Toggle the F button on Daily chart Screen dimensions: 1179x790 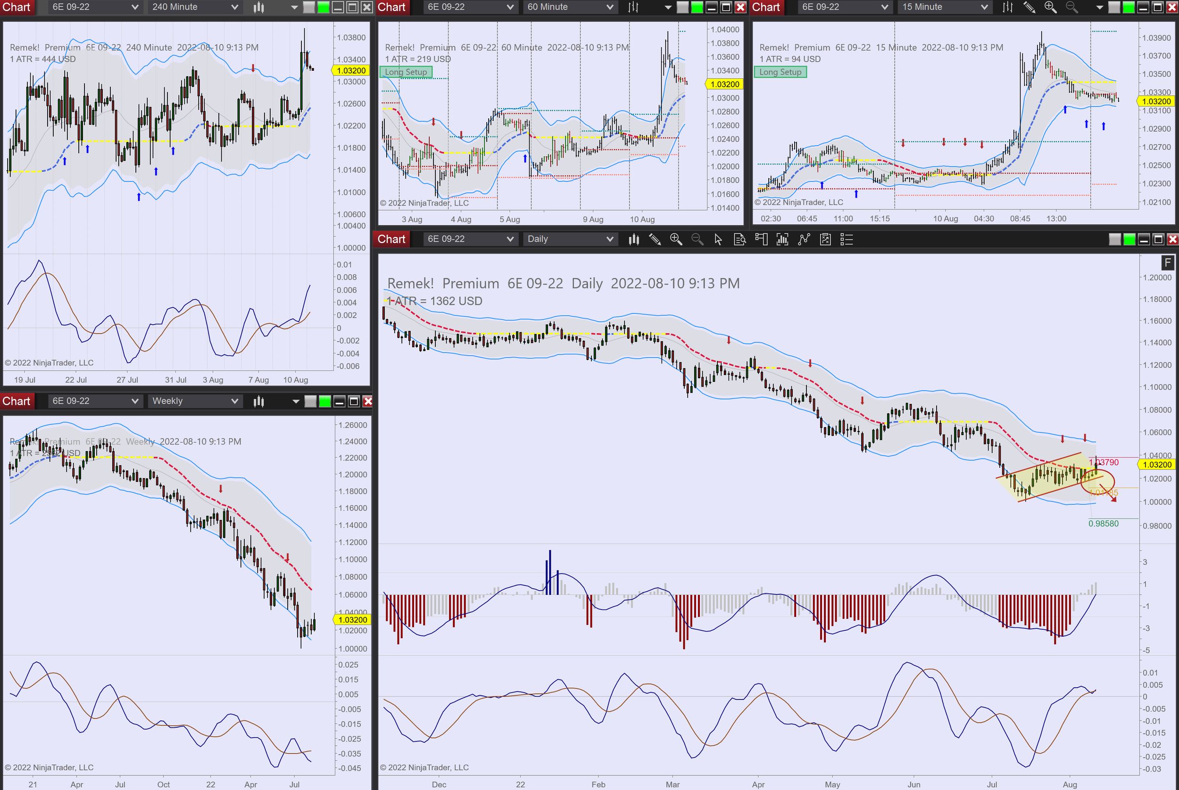pos(1167,263)
